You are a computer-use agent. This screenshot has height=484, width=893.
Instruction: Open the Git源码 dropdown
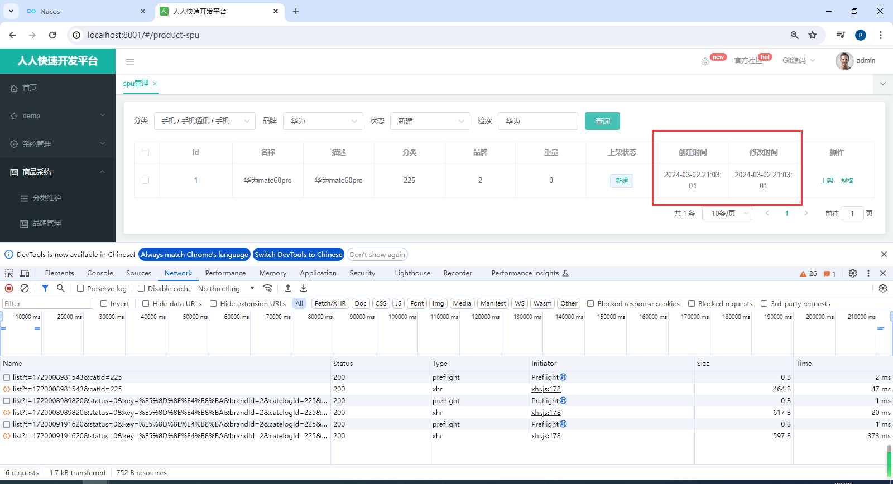click(799, 61)
